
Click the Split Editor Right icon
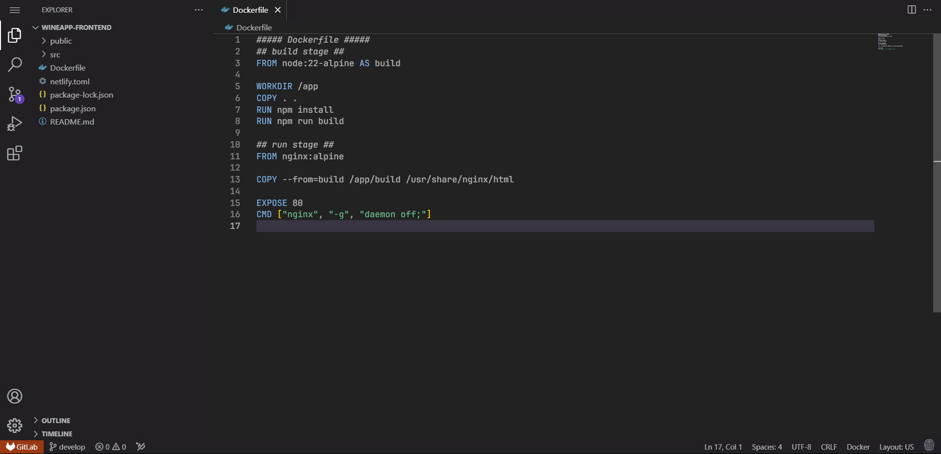pos(912,10)
